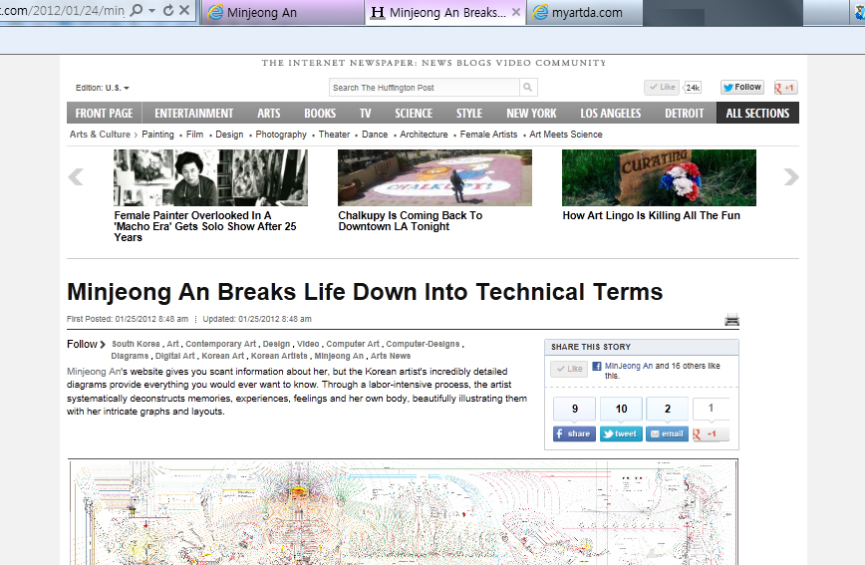Click the Like button in Share This Story

569,369
